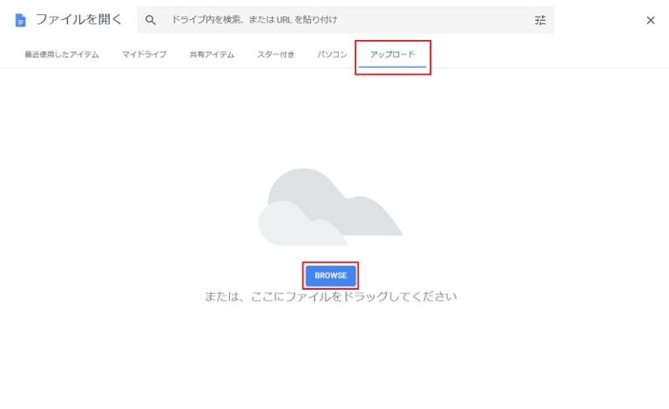Open the search options filter icon
Screen dimensions: 669x409
[x=540, y=20]
